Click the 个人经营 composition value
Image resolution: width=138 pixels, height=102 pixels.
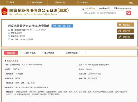[19, 74]
